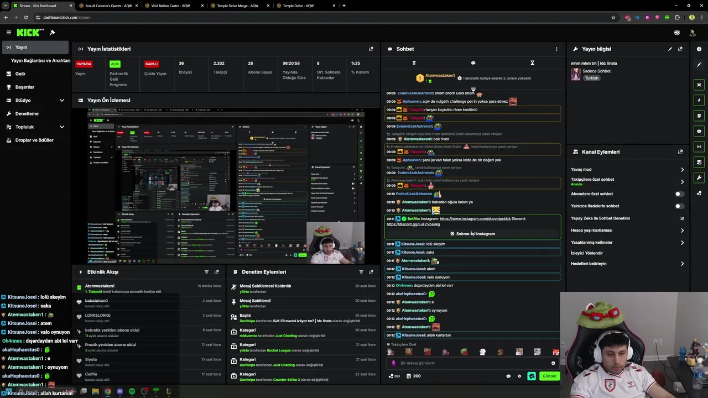Reload the page in browser toolbar
Viewport: 708px width, 398px height.
[x=25, y=17]
